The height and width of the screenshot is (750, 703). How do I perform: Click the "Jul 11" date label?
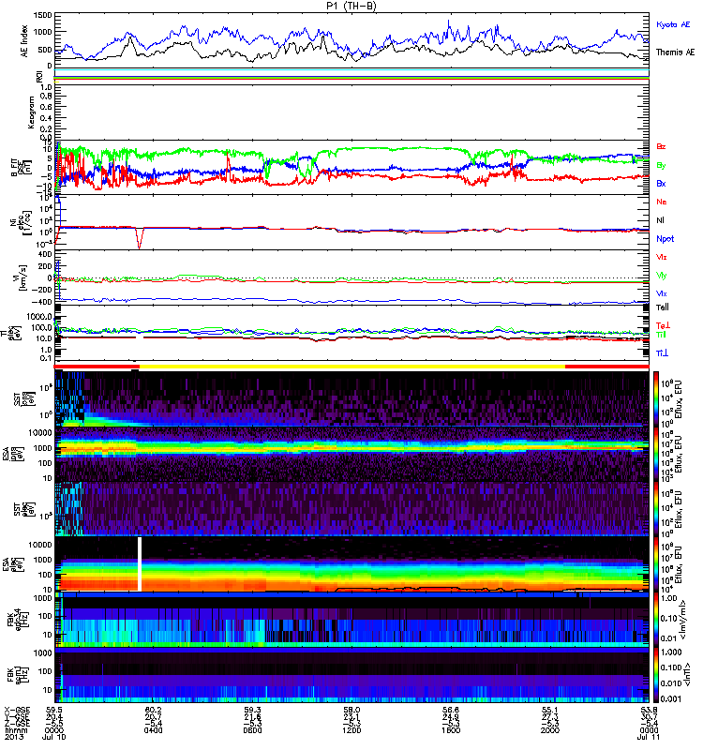(x=649, y=737)
